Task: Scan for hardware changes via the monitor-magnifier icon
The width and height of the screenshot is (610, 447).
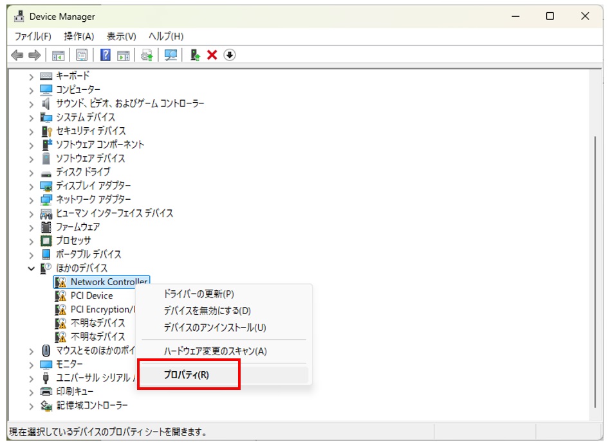Action: (170, 55)
